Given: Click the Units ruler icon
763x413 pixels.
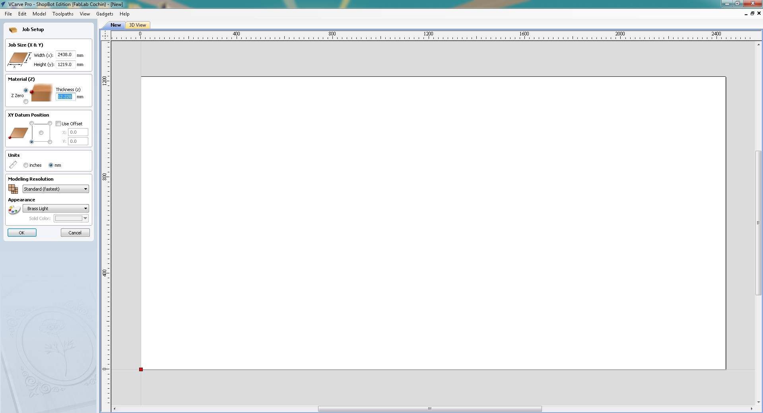Looking at the screenshot, I should [x=13, y=164].
